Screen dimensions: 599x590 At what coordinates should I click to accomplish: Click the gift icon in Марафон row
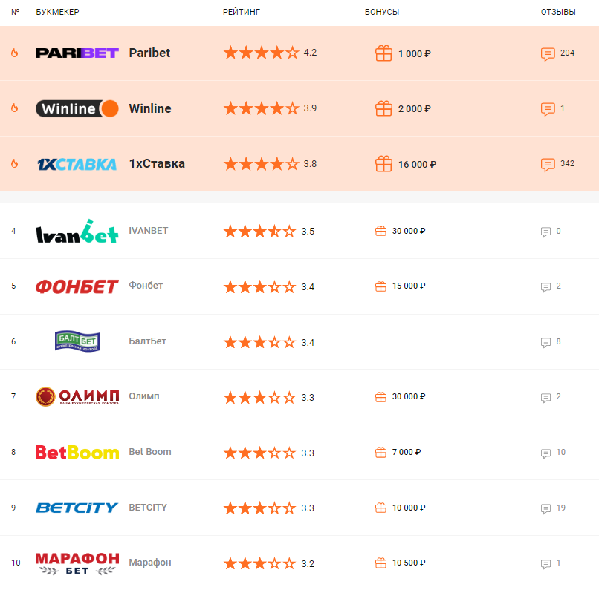pyautogui.click(x=381, y=563)
